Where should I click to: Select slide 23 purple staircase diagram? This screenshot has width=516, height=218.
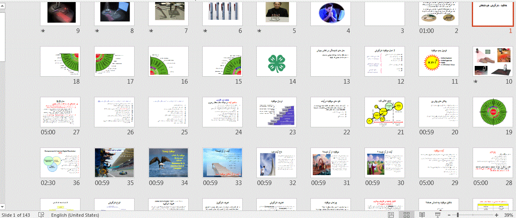pyautogui.click(x=277, y=112)
